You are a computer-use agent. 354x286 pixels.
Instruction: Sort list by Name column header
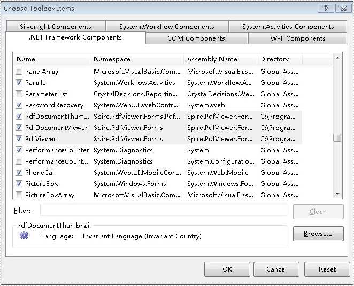pyautogui.click(x=51, y=59)
